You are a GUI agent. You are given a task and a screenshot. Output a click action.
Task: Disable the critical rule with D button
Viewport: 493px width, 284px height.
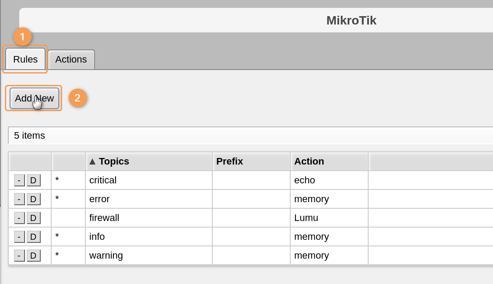click(x=33, y=180)
